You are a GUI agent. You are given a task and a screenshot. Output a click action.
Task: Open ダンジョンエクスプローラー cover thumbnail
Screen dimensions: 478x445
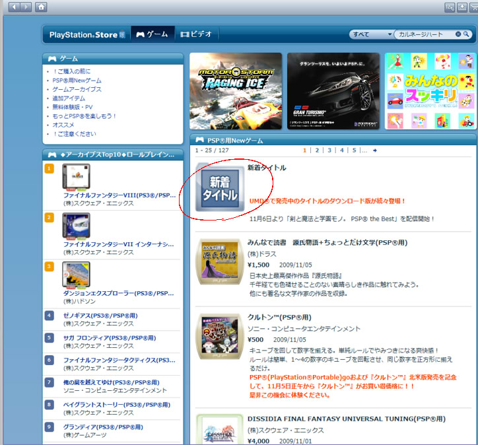pos(76,275)
